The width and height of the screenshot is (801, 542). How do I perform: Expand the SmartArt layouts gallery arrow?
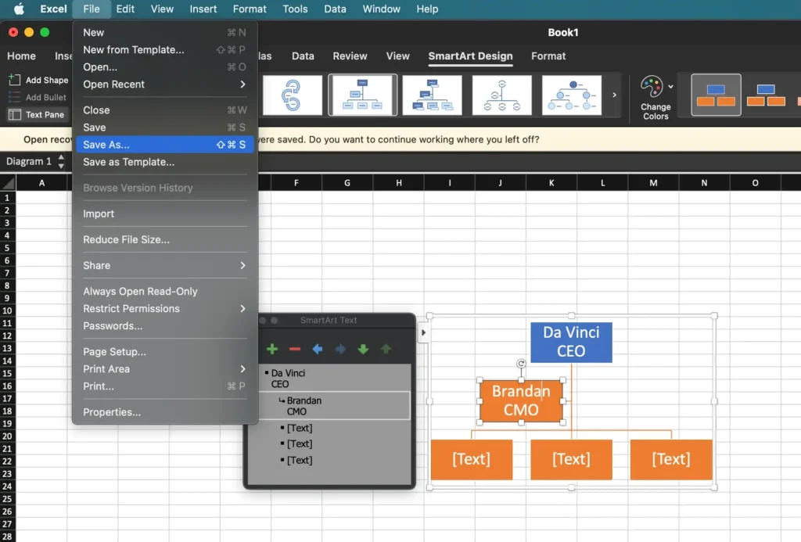(614, 95)
